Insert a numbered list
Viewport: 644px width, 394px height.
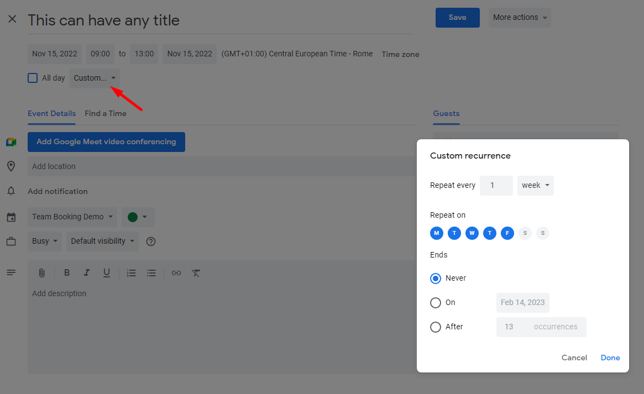[131, 273]
